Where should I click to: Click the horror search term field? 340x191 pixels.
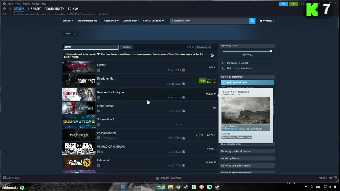pyautogui.click(x=91, y=47)
